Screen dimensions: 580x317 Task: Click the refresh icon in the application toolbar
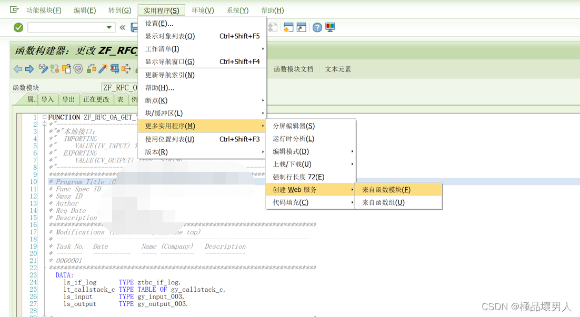55,69
